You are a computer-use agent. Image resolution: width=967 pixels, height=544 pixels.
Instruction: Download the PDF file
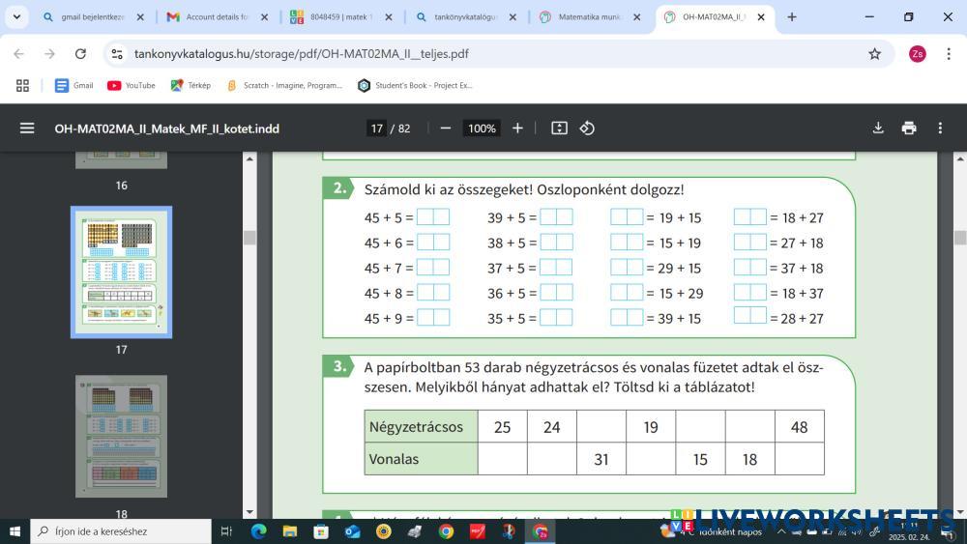coord(878,129)
